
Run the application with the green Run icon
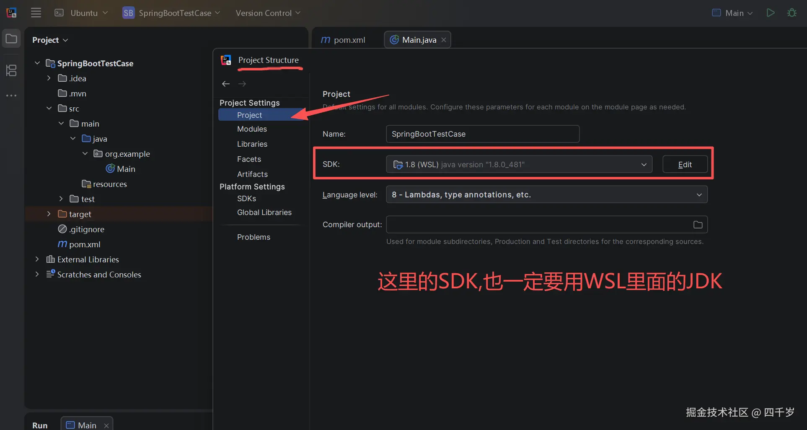(771, 13)
